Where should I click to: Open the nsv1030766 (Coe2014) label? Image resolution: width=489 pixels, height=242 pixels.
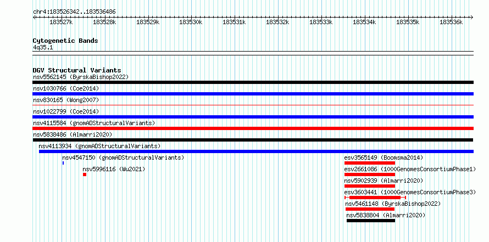pyautogui.click(x=66, y=88)
